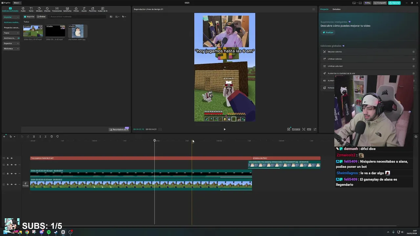The height and width of the screenshot is (236, 420).
Task: Toggle the Unificar volumen switch
Action: tap(413, 66)
